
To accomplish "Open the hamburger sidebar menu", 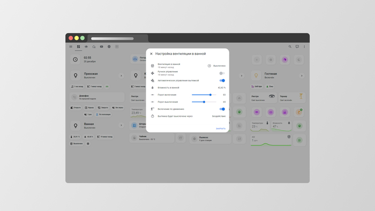I will click(71, 47).
